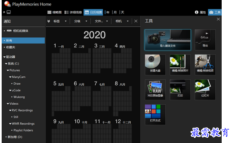The image size is (232, 143).
Task: Collapse the 系统 (C:) drive node
Action: (6, 64)
